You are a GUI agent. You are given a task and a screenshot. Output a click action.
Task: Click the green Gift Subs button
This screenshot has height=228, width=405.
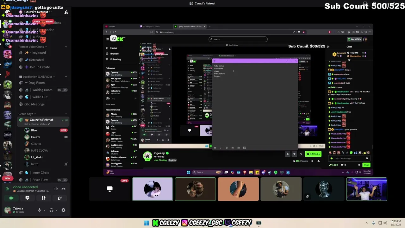[x=313, y=154]
